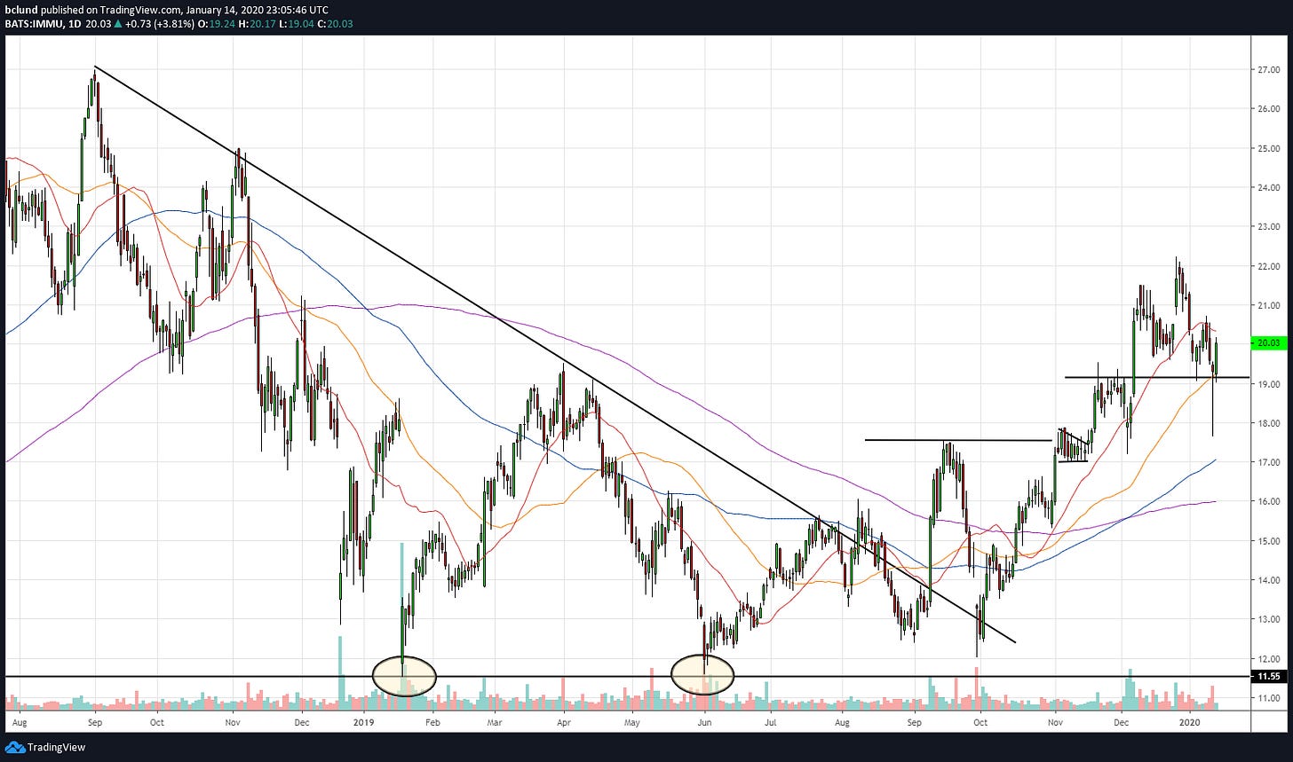The height and width of the screenshot is (762, 1293).
Task: Click the 2019 label on the time axis
Action: click(363, 724)
